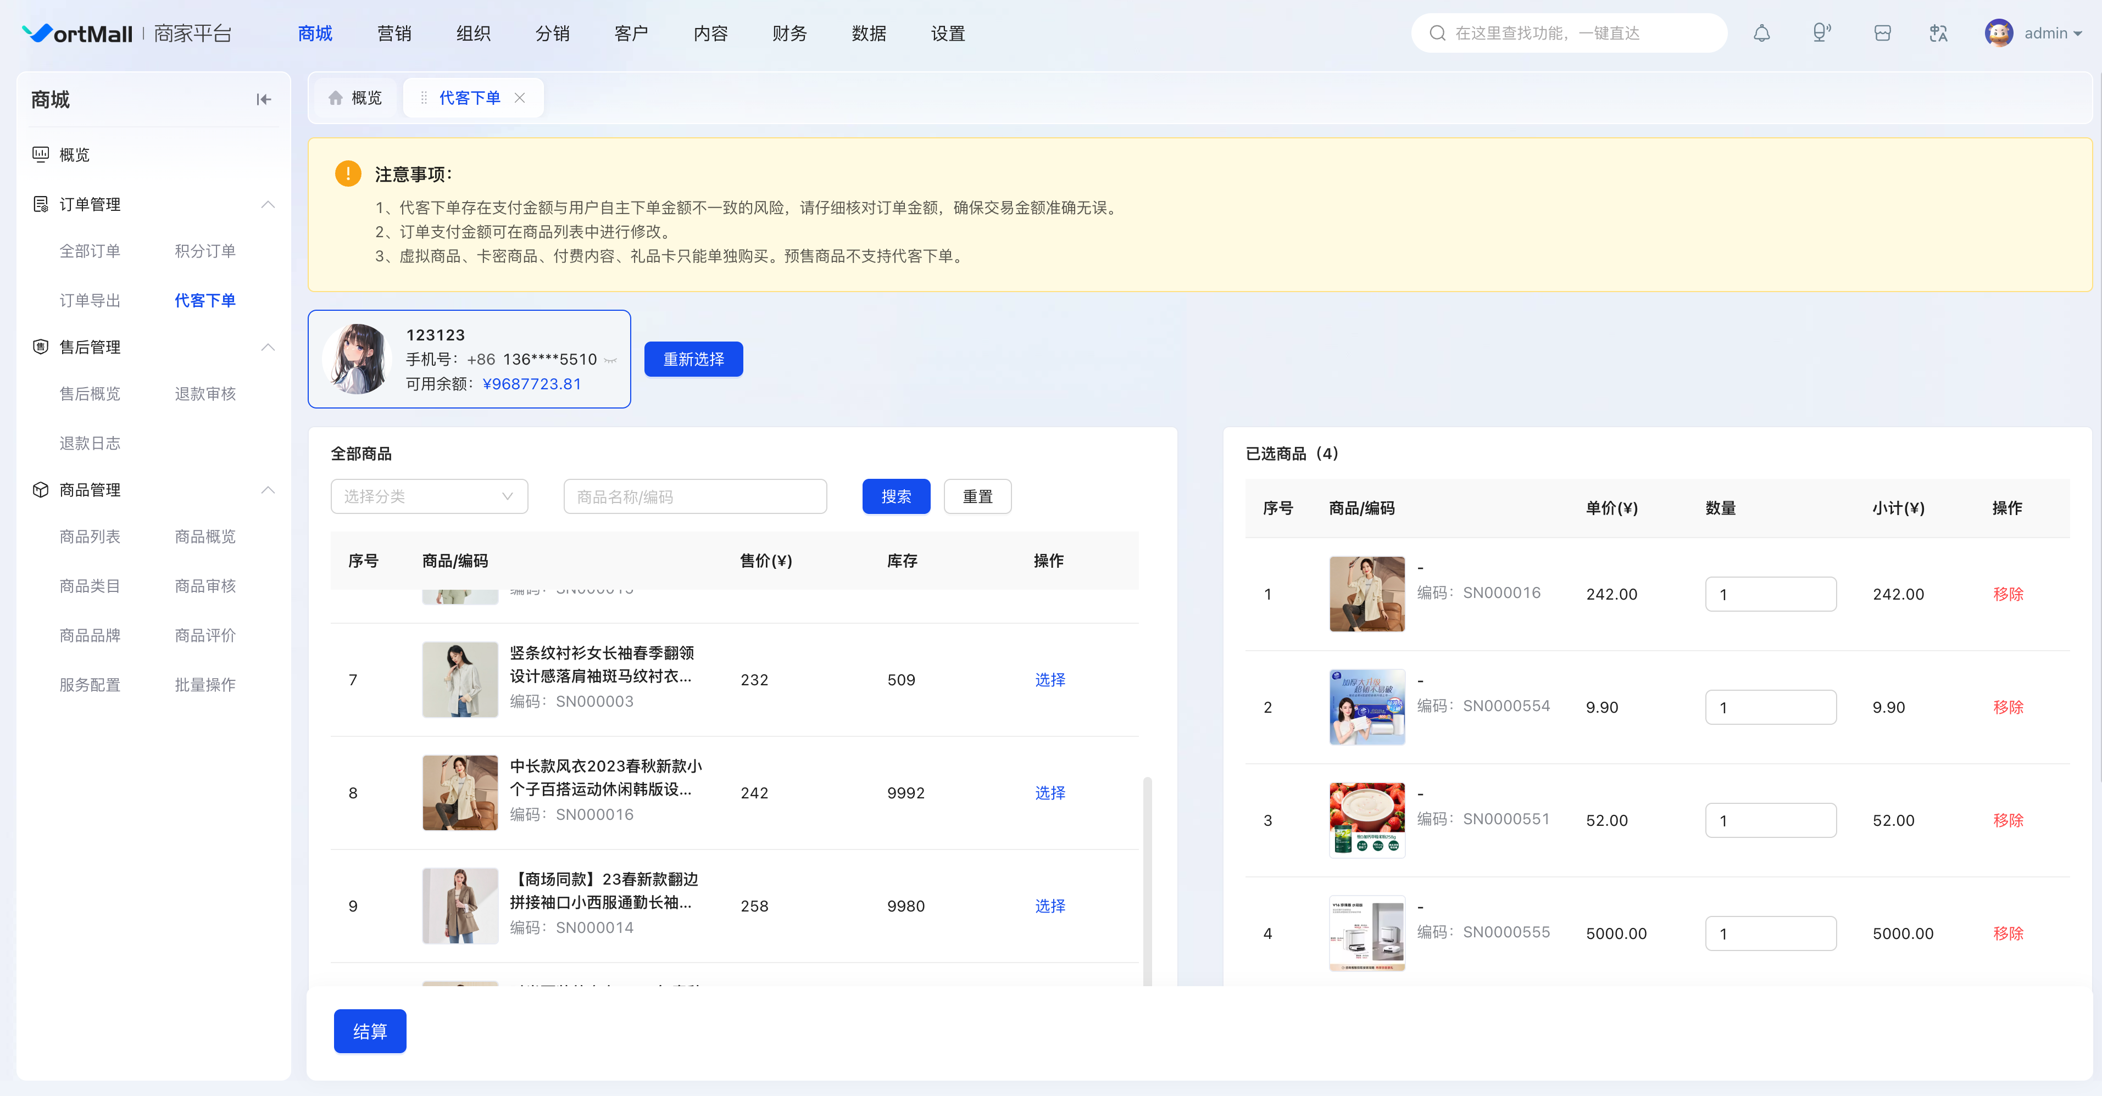
Task: Open the admin account dropdown
Action: (x=2053, y=33)
